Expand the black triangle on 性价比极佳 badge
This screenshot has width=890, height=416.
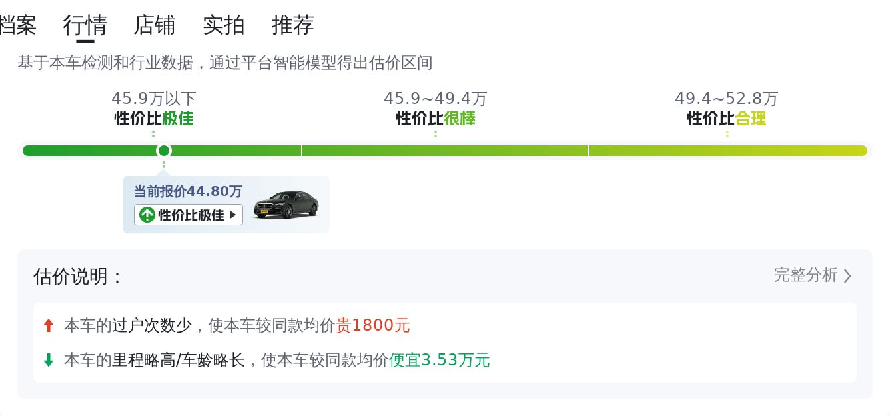(x=232, y=215)
